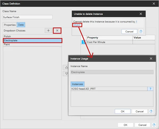
Task: Switch to the Properties tab
Action: 10,25
